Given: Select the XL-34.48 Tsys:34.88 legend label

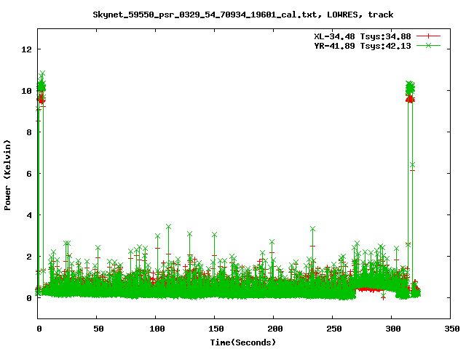Looking at the screenshot, I should (x=363, y=36).
